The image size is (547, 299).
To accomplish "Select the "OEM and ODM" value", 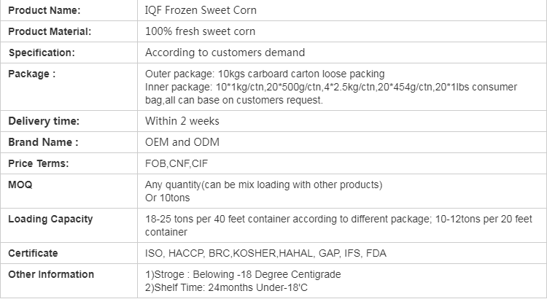I will pyautogui.click(x=182, y=142).
